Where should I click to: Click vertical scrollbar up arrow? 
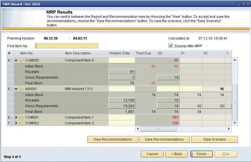tap(235, 60)
